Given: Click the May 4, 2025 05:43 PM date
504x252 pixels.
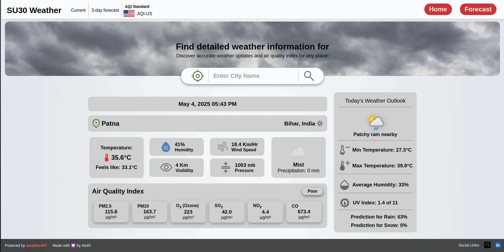Looking at the screenshot, I should pyautogui.click(x=208, y=104).
